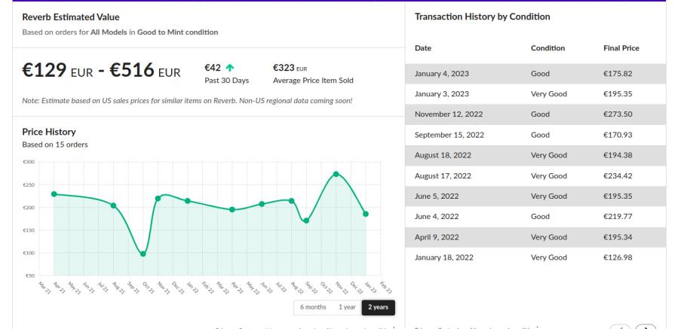693x329 pixels.
Task: Click the €129 EUR - €516 EUR estimate
Action: [x=102, y=72]
